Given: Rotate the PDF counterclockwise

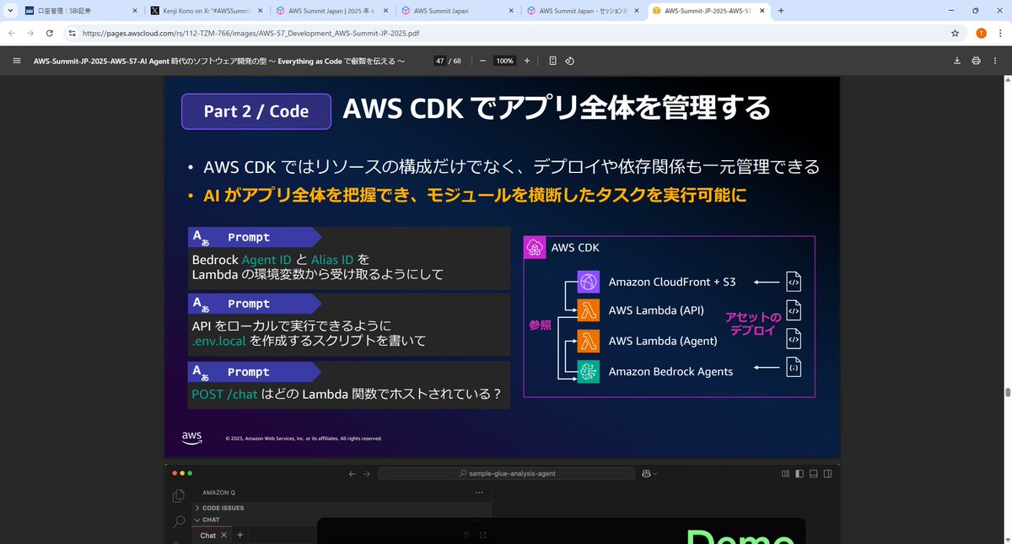Looking at the screenshot, I should pyautogui.click(x=569, y=61).
